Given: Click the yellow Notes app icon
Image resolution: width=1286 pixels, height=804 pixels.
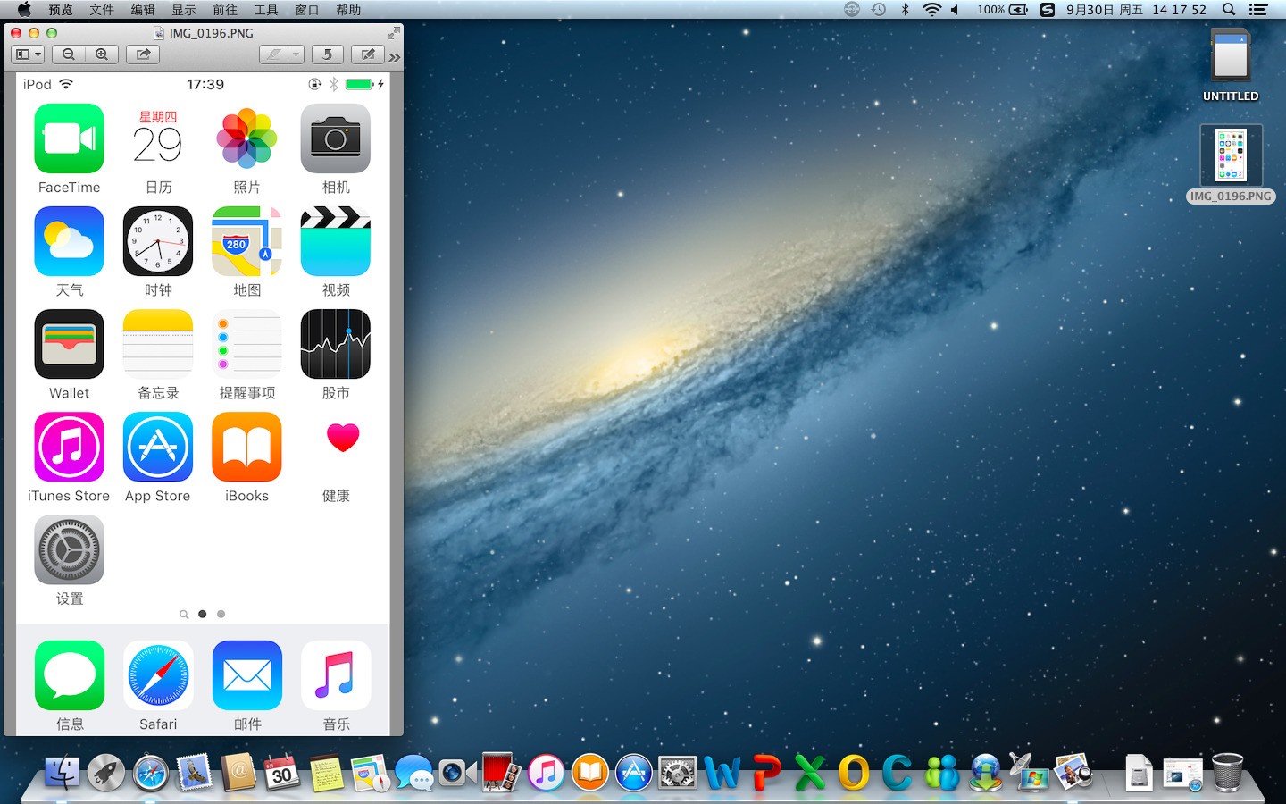Looking at the screenshot, I should click(158, 344).
